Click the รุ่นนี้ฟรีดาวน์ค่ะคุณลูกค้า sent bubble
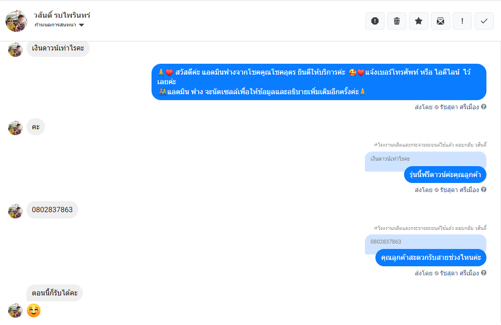Viewport: 501px width, 325px height. pyautogui.click(x=445, y=174)
